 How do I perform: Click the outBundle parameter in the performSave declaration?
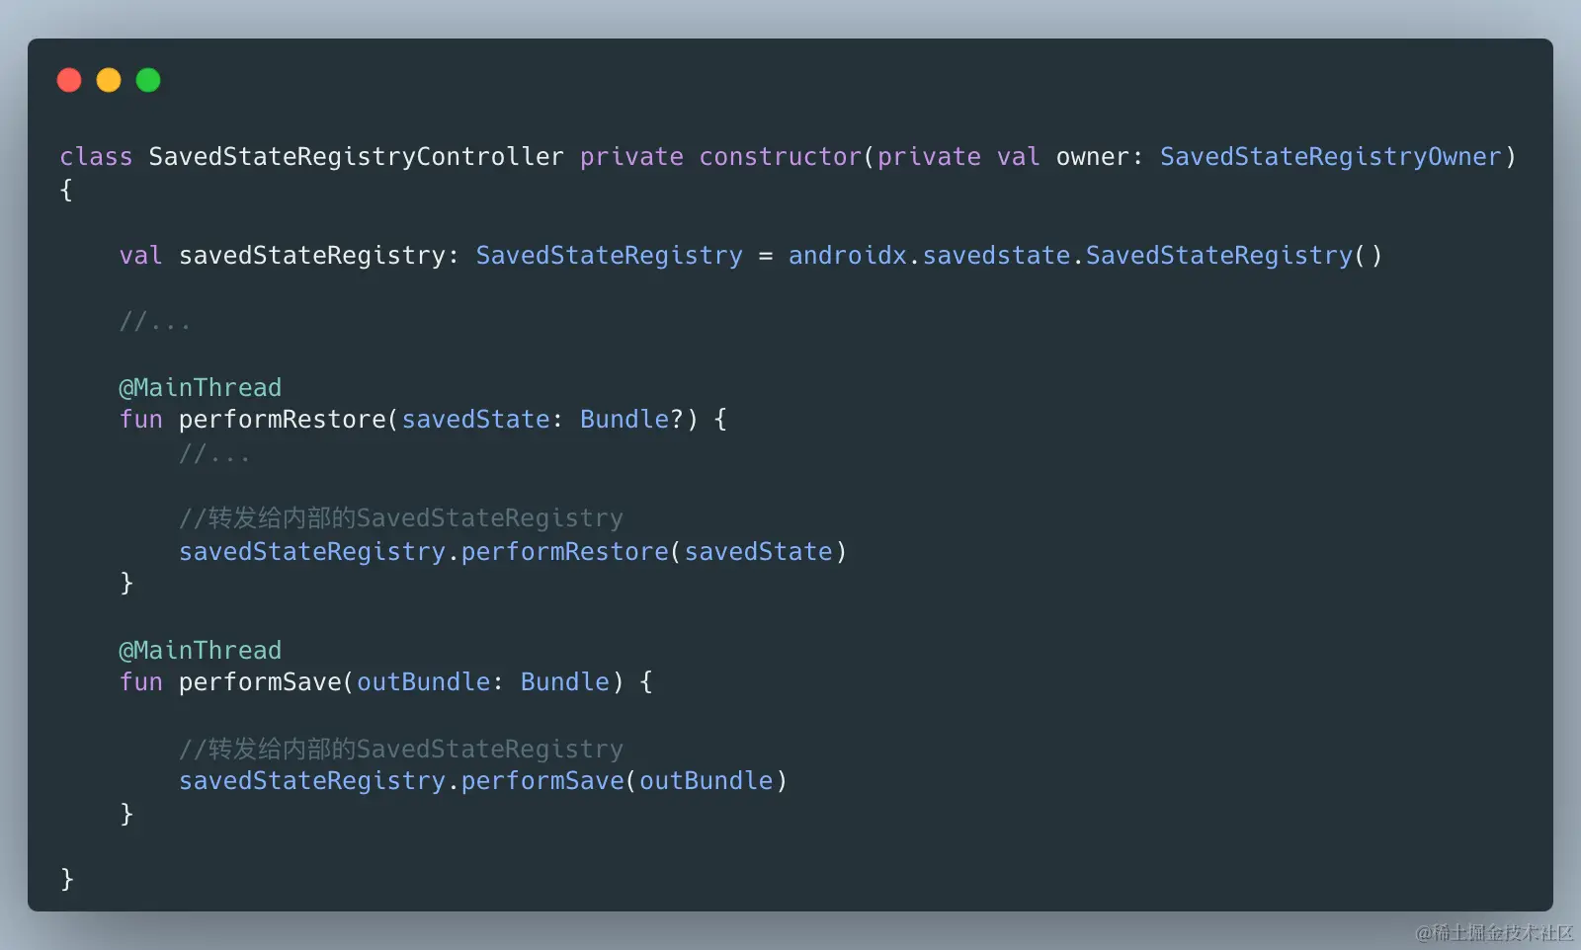coord(423,682)
